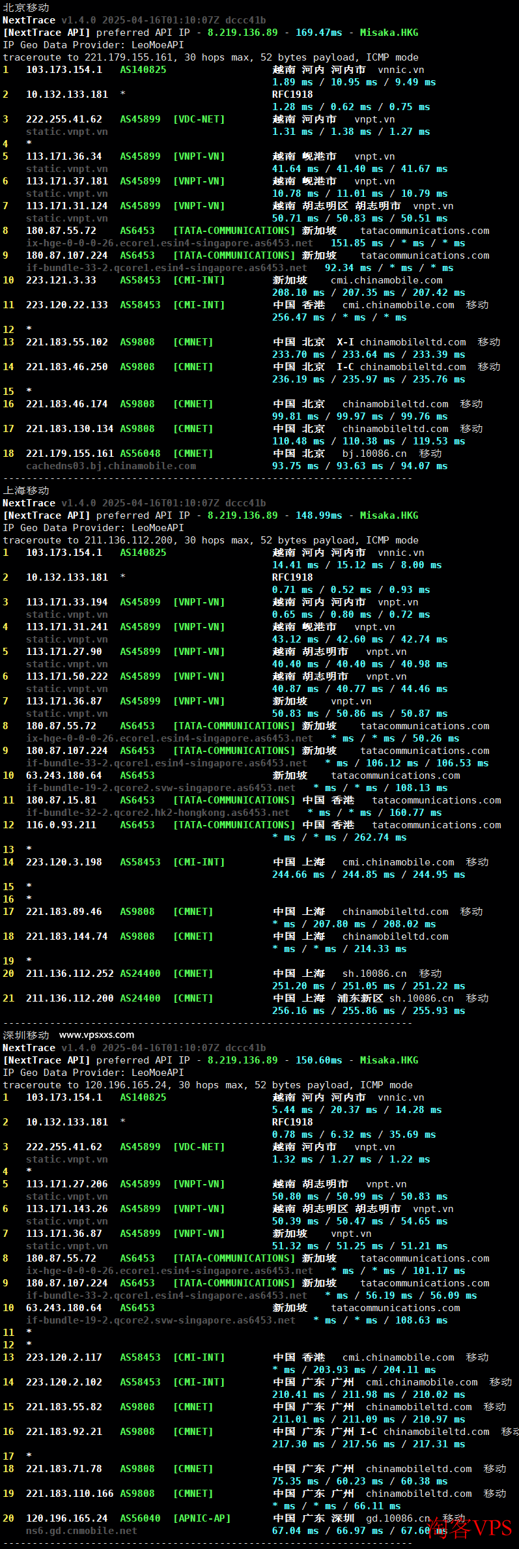The image size is (519, 1549).
Task: Select hop IP 223.121.3.33
Action: pos(61,280)
